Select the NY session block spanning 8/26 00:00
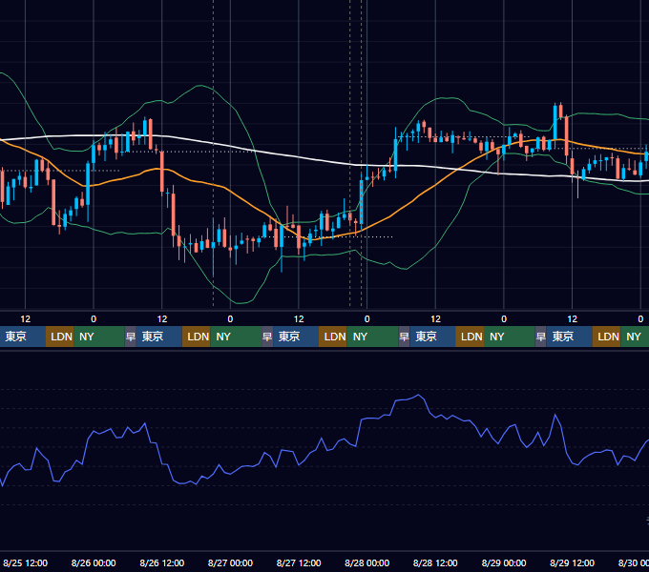Viewport: 649px width, 572px height. (99, 337)
